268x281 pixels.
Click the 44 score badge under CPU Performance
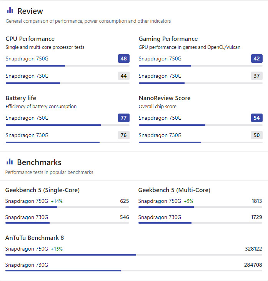click(124, 76)
